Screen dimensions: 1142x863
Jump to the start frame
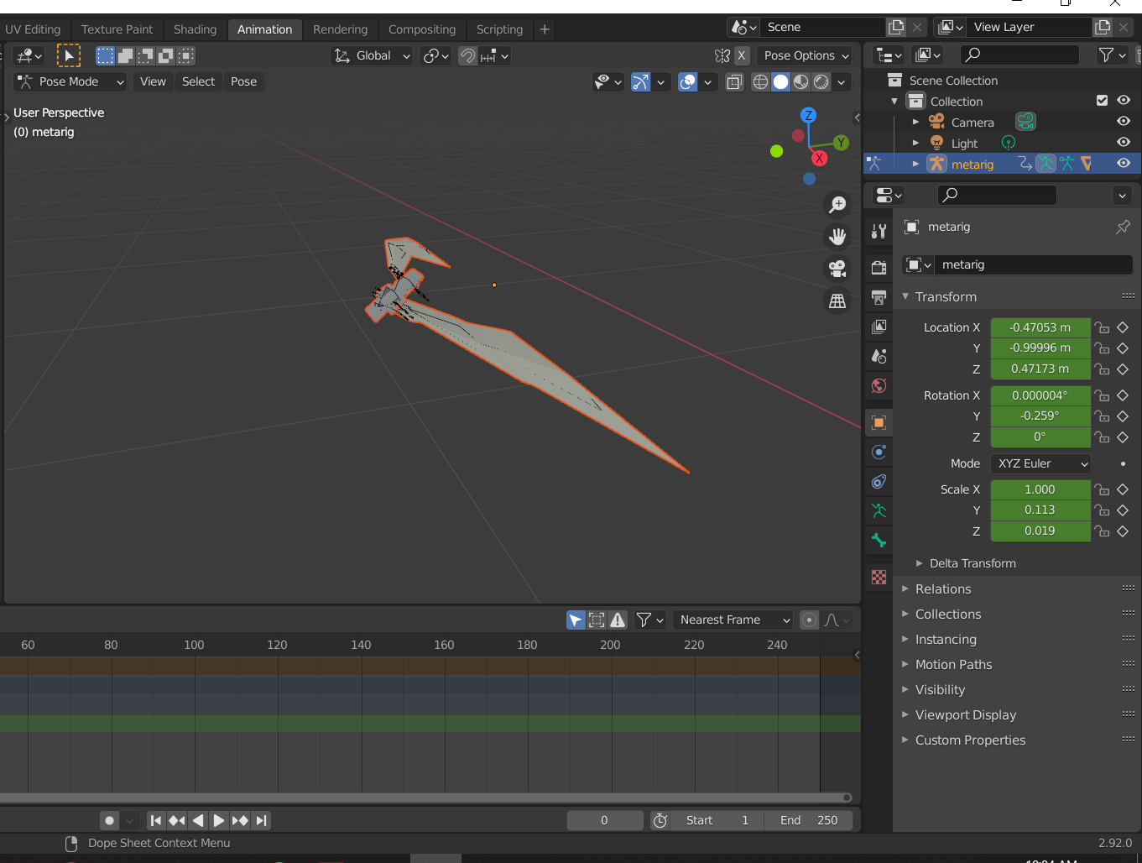tap(156, 820)
